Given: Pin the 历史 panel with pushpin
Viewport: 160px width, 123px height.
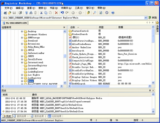Looking at the screenshot, I should tap(150, 90).
